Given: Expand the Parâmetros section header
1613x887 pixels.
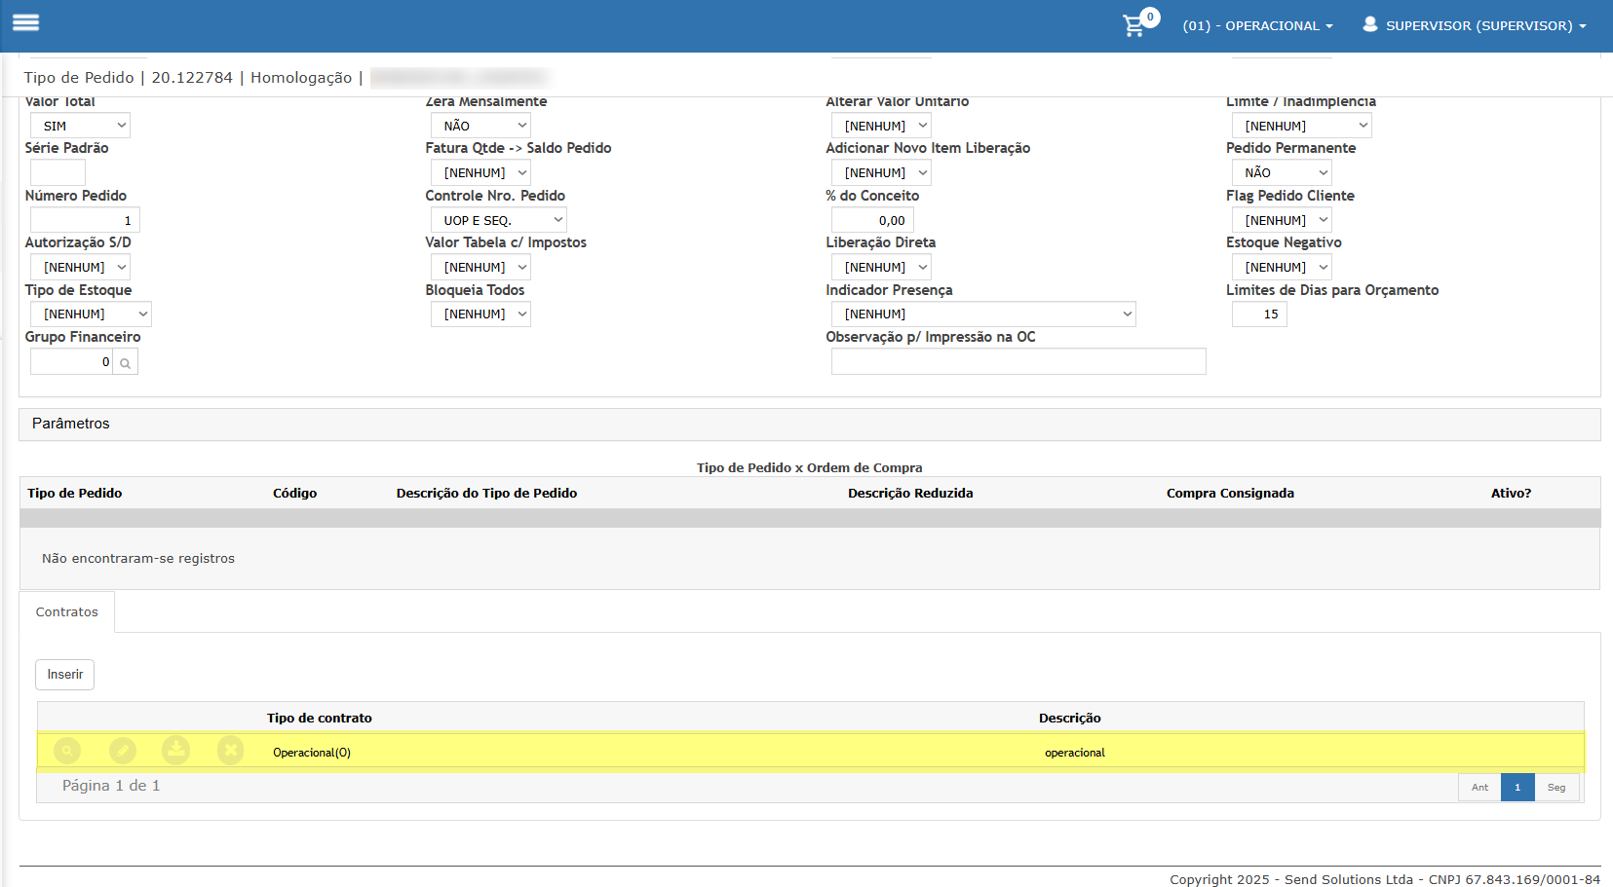Looking at the screenshot, I should 71,424.
